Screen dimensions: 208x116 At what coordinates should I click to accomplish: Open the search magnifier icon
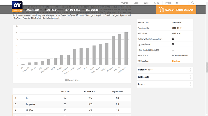tap(192, 3)
